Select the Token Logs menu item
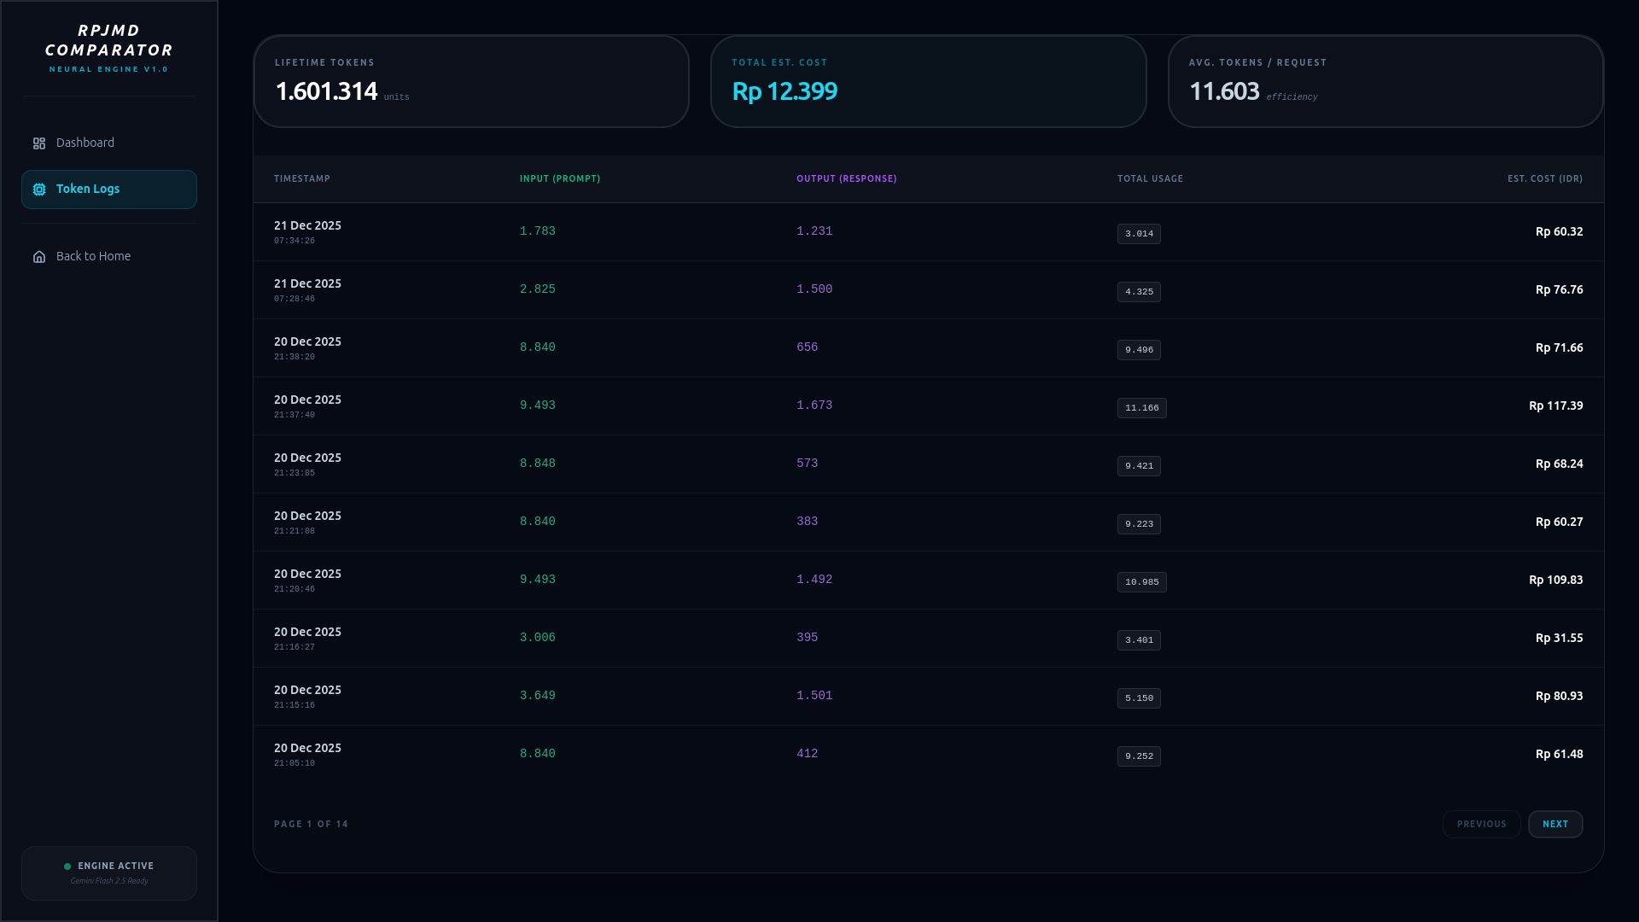This screenshot has width=1639, height=922. click(x=109, y=190)
